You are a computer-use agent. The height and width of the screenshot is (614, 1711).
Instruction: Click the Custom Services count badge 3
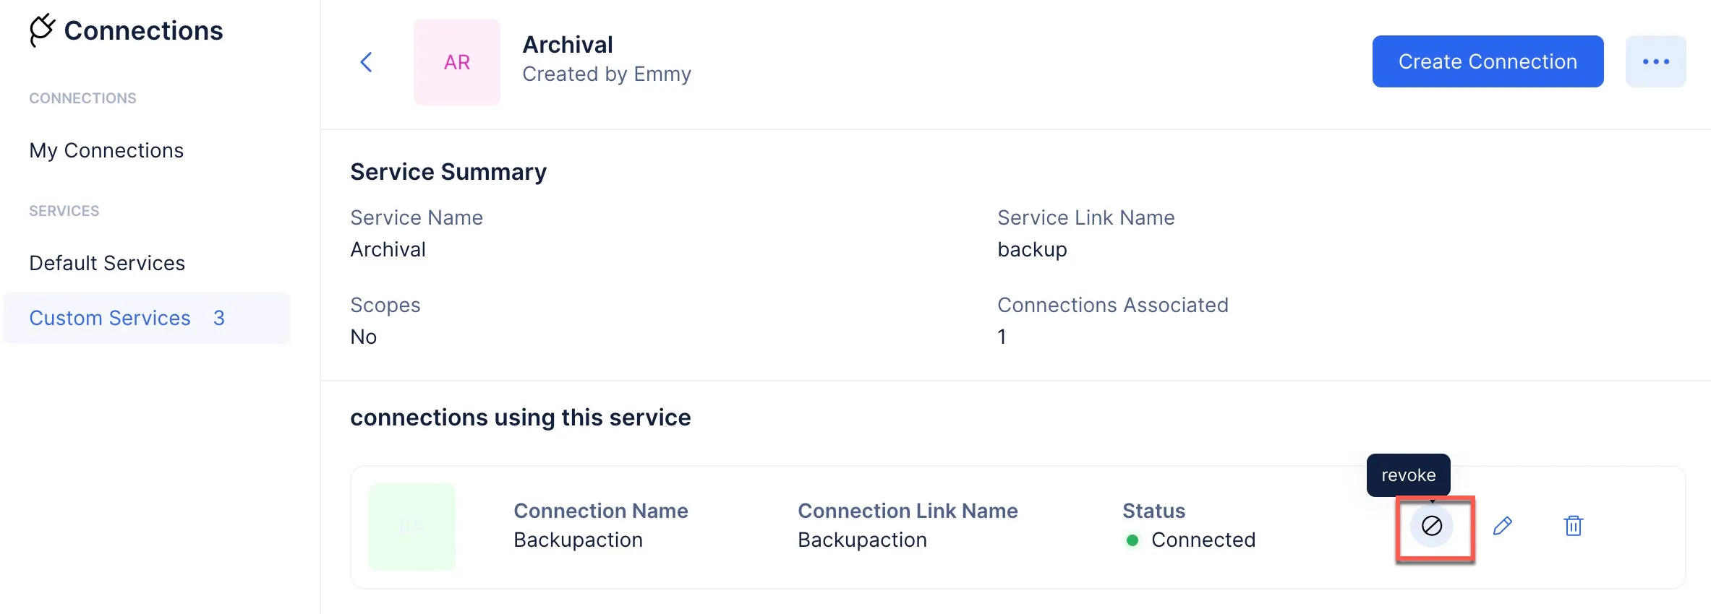(x=219, y=318)
